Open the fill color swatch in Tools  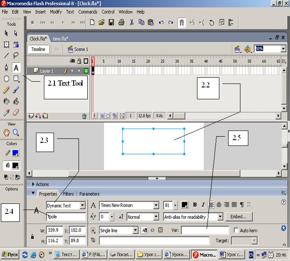15,165
